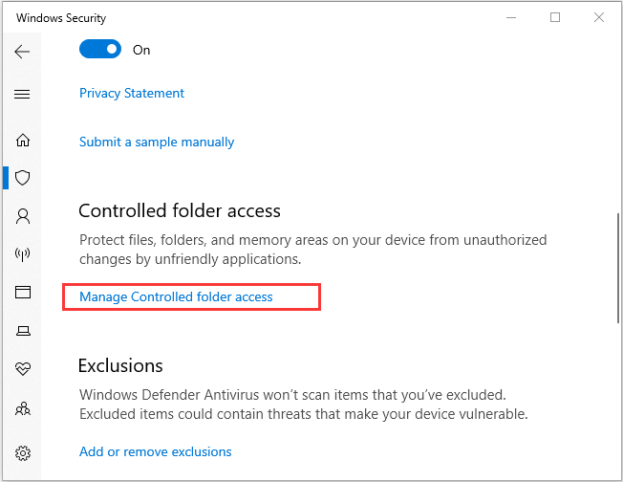Open Device security laptop icon
623x482 pixels.
pos(23,331)
